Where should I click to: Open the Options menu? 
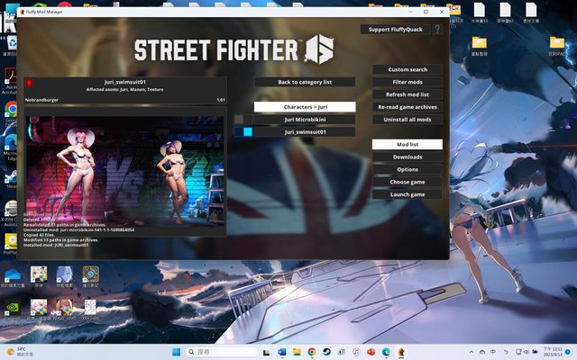(x=408, y=169)
